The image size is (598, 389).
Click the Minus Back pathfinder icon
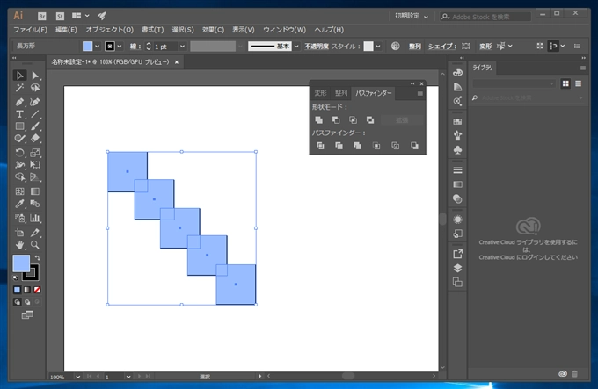click(x=414, y=146)
